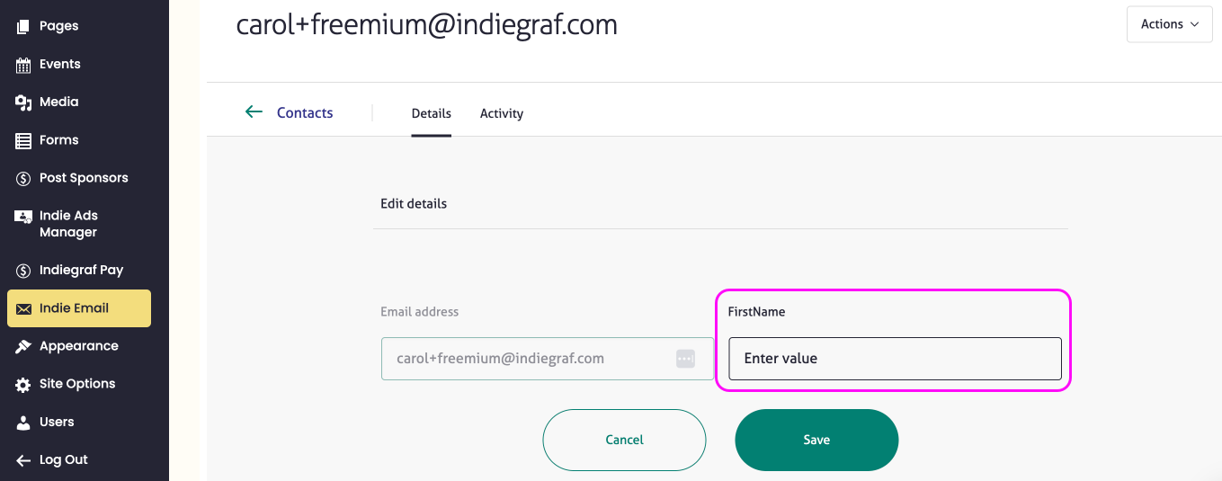This screenshot has height=481, width=1222.
Task: Click the ellipsis icon in email field
Action: [685, 359]
